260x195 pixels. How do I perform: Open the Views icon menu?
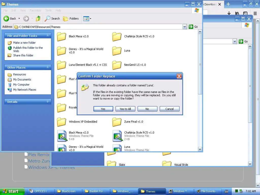[x=86, y=19]
